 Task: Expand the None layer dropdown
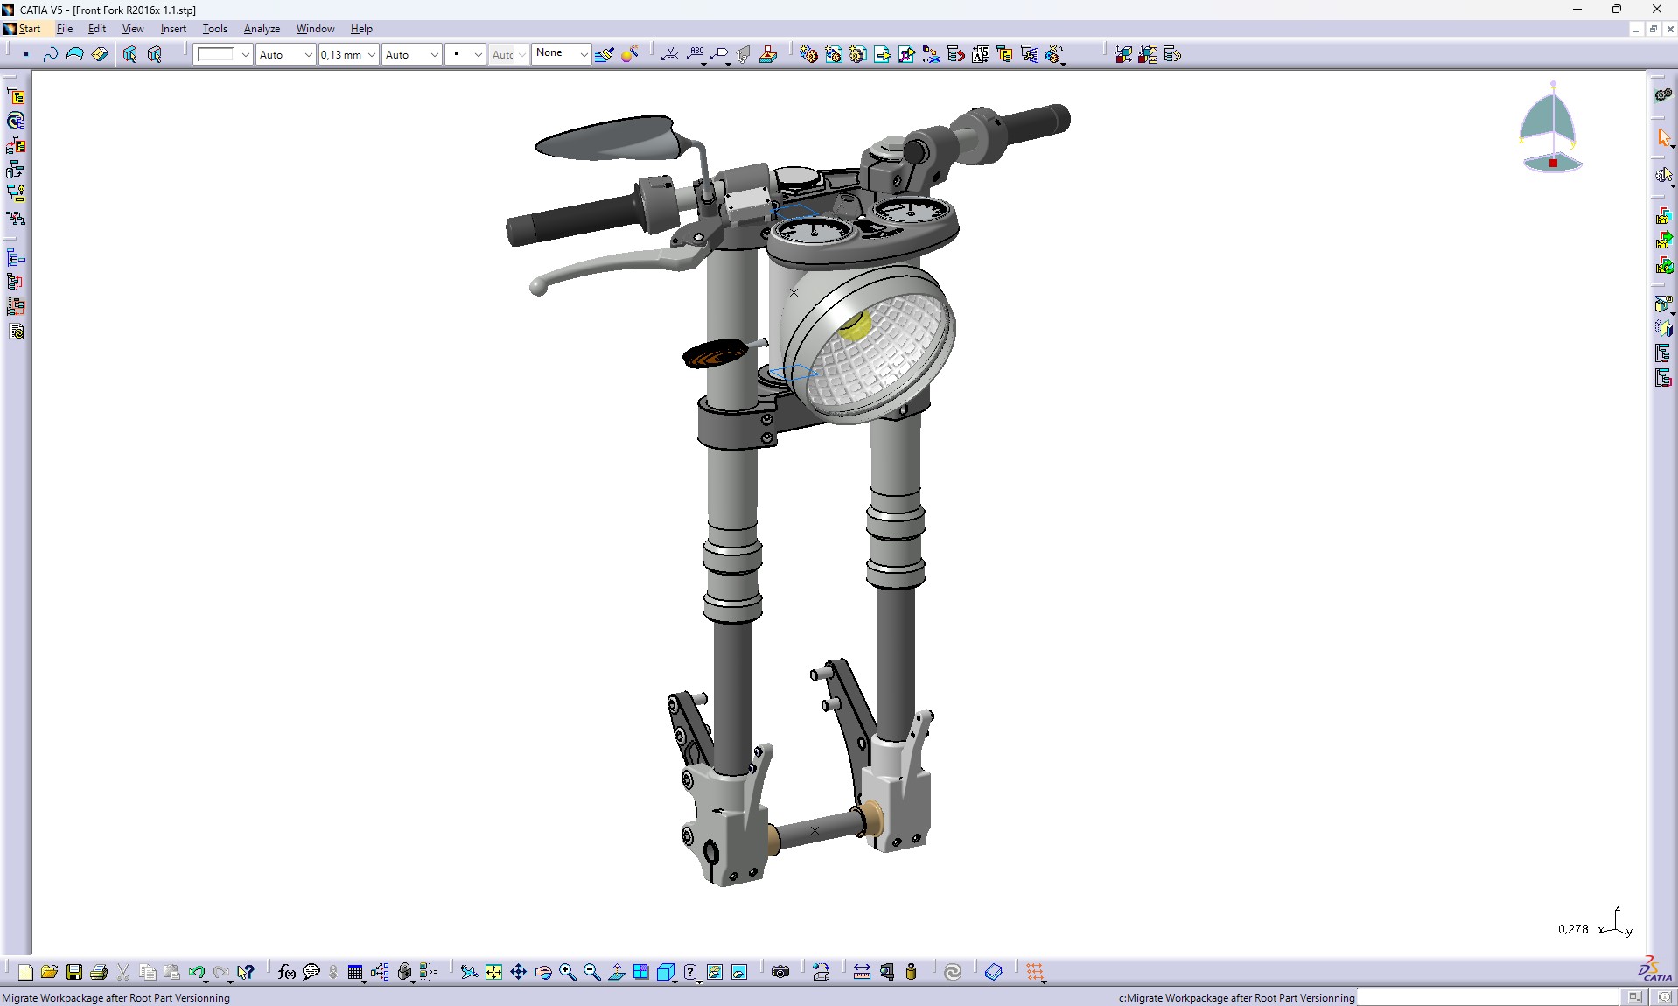coord(584,54)
